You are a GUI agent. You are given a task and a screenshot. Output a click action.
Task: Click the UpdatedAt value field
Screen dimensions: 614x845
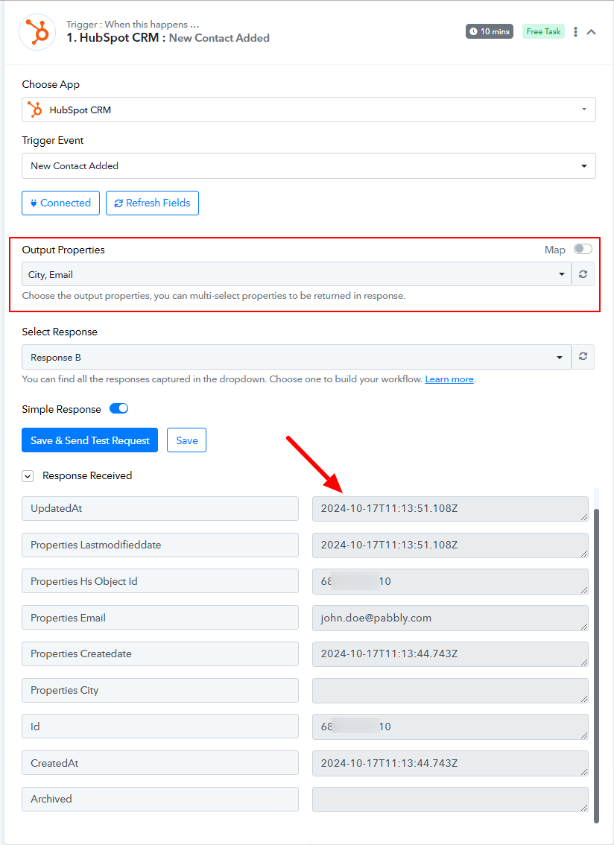click(x=450, y=509)
